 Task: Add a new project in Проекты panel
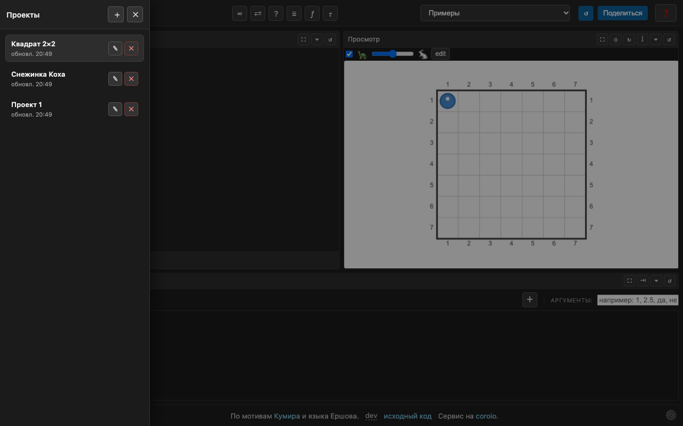point(116,14)
